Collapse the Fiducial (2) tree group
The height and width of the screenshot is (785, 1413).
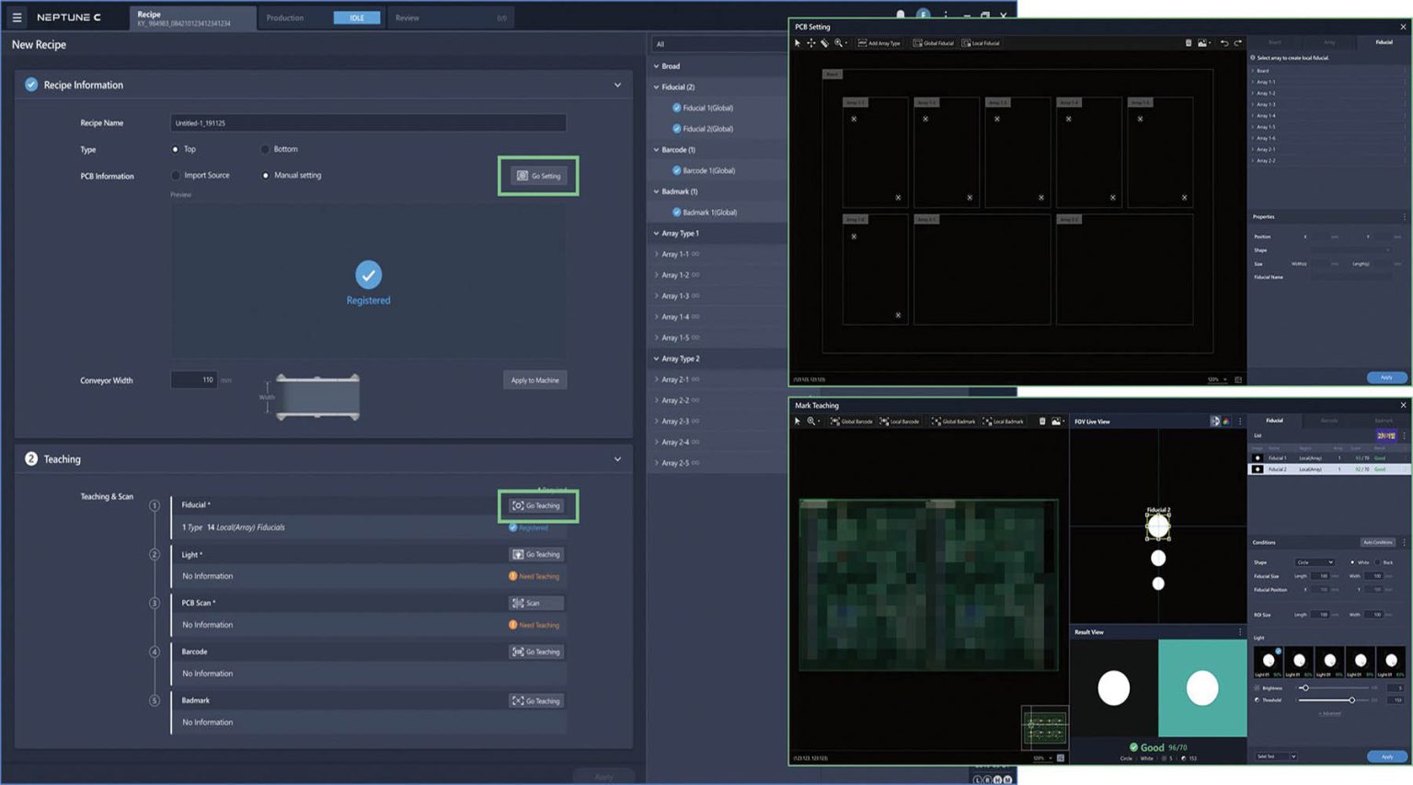[656, 87]
